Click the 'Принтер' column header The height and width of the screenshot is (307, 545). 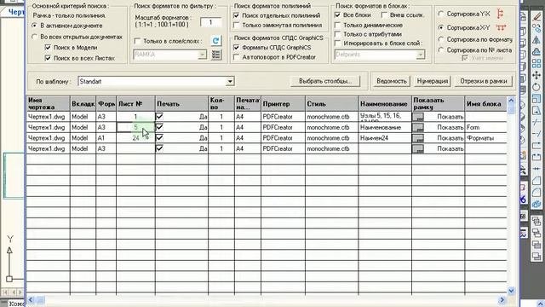283,104
